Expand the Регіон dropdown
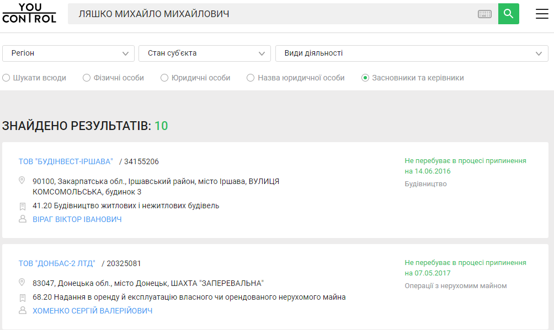This screenshot has width=554, height=330. click(x=68, y=53)
